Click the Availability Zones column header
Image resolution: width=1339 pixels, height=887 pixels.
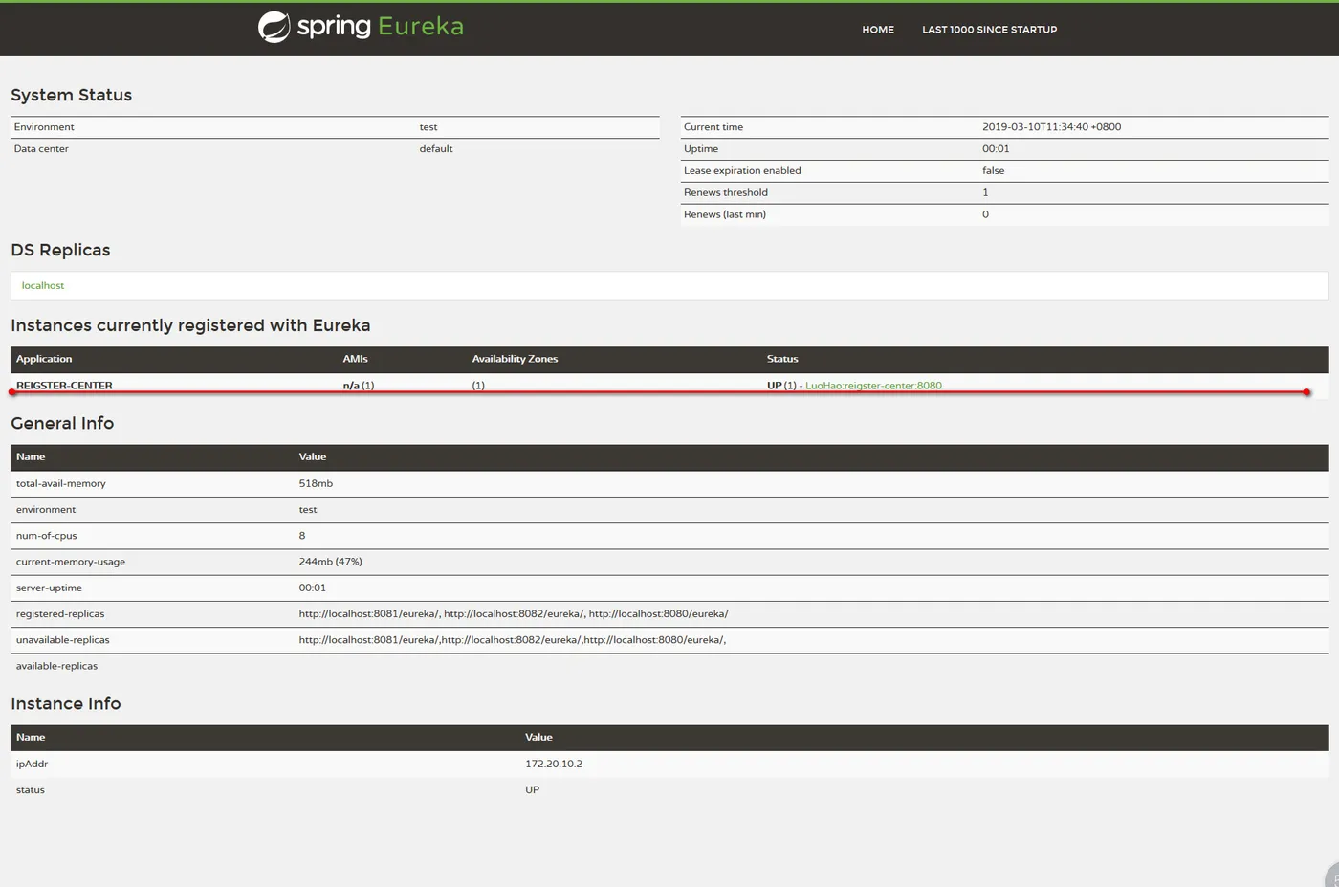point(515,359)
